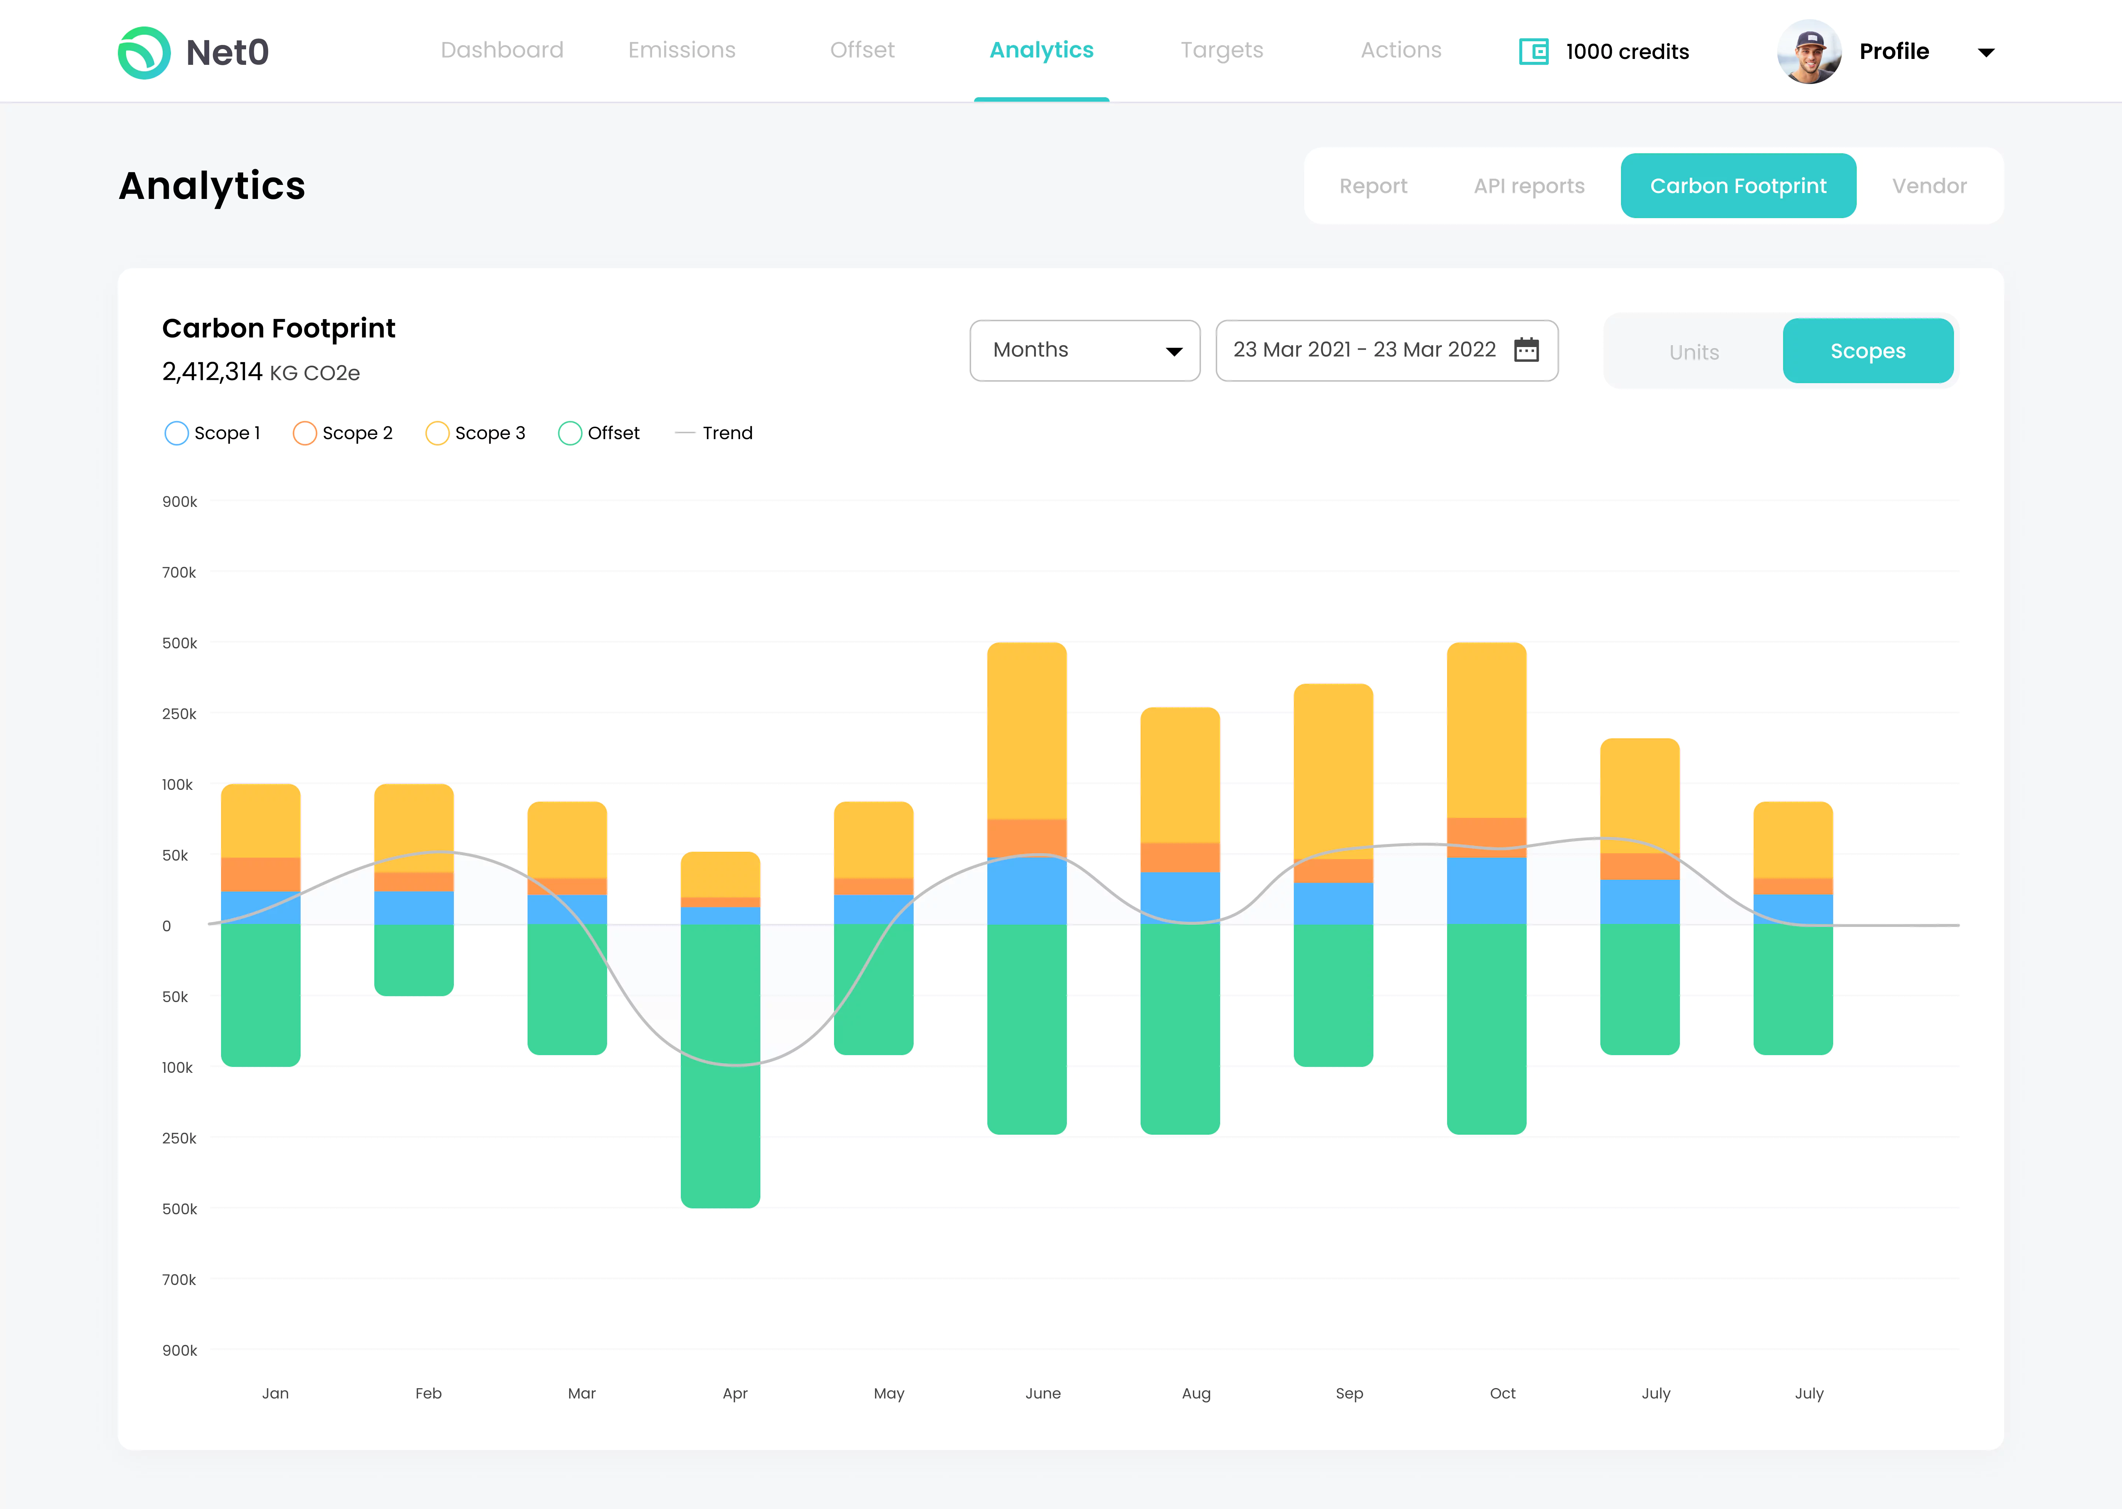Click the date range field 23 Mar 2021 - 23 Mar 2022
The width and height of the screenshot is (2122, 1509).
click(1386, 350)
